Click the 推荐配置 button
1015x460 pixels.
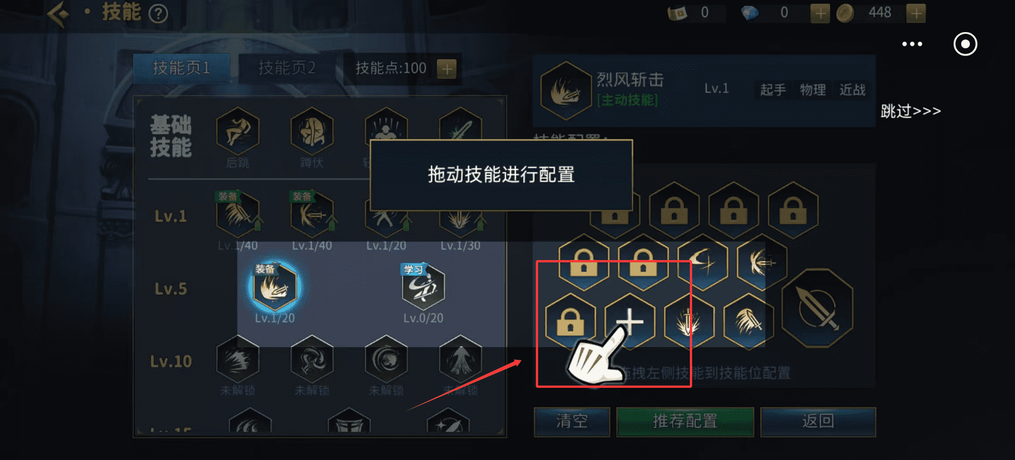point(685,422)
